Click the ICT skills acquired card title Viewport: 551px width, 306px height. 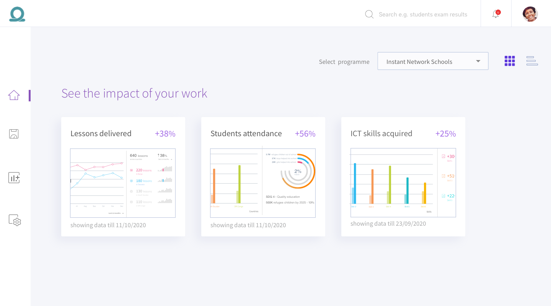point(381,133)
